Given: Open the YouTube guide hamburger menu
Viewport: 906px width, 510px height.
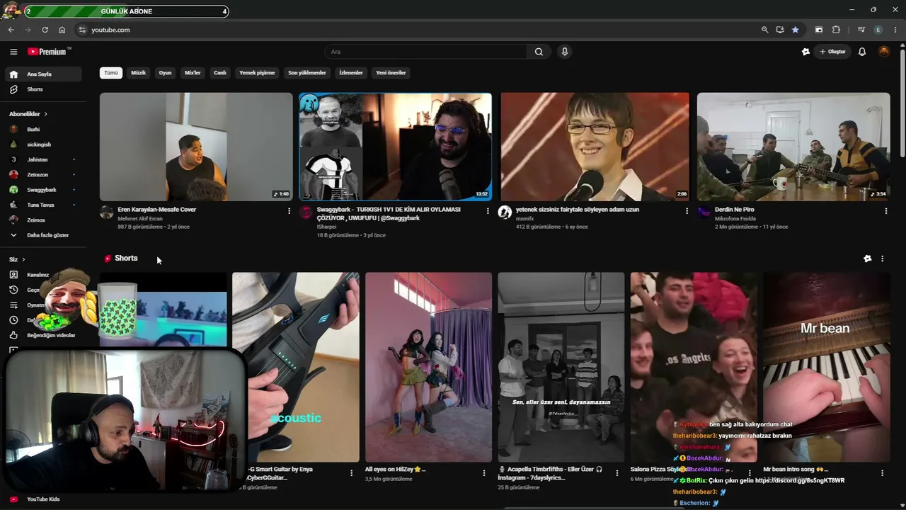Looking at the screenshot, I should pos(13,52).
